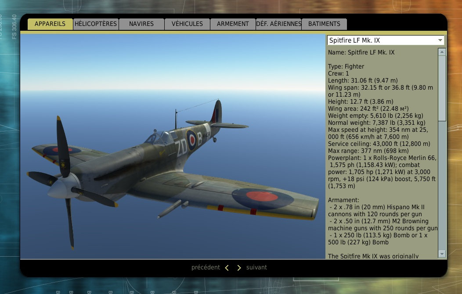Select the BATIMENTS tab
Viewport: 462px width, 294px height.
[324, 24]
